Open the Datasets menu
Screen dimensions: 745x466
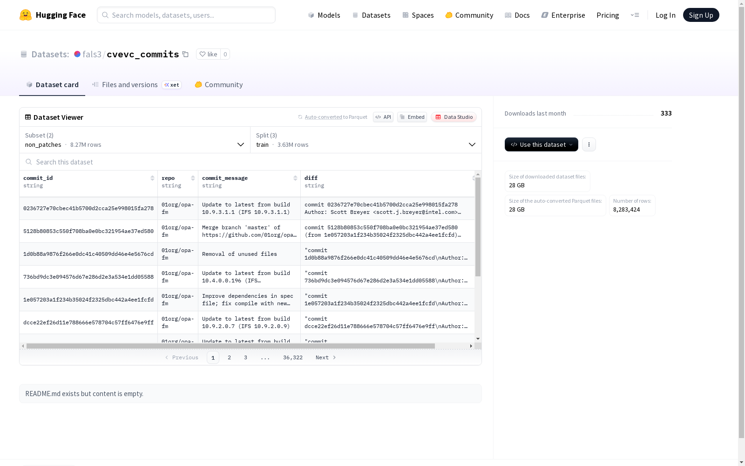(371, 15)
